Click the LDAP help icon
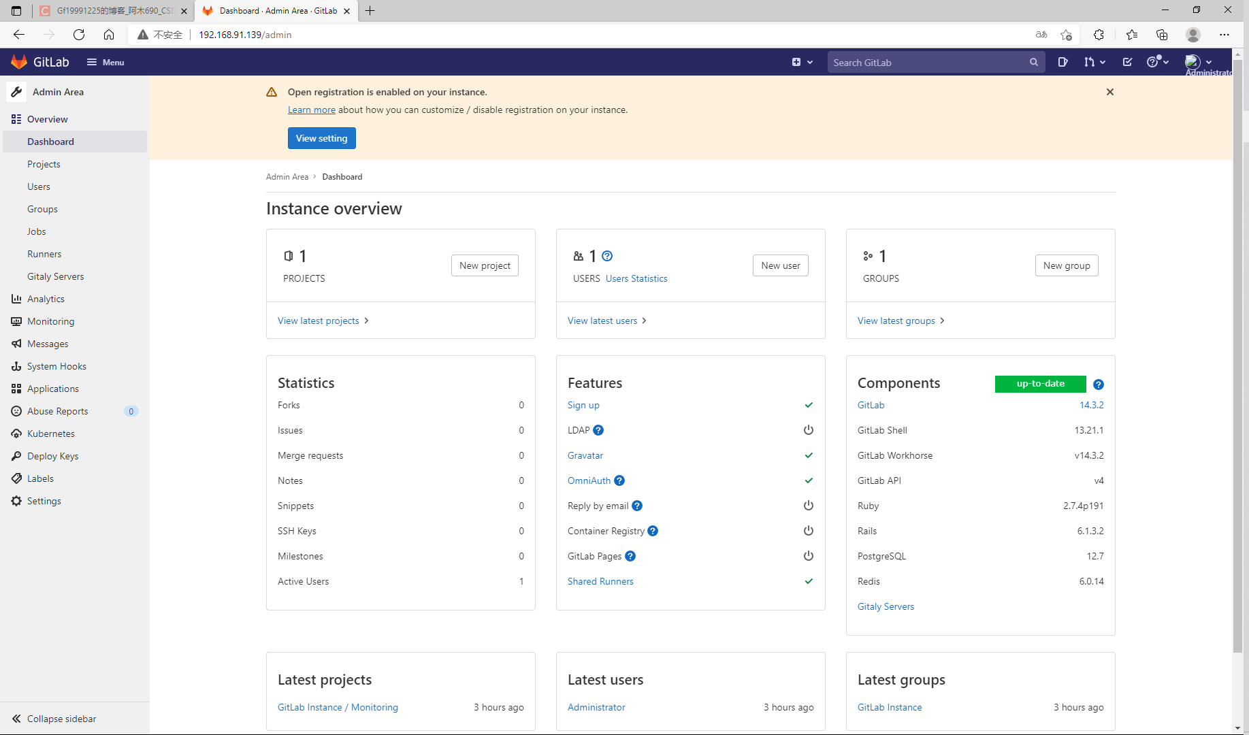The width and height of the screenshot is (1249, 735). coord(598,430)
